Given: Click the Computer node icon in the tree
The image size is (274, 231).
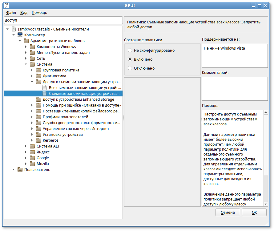Looking at the screenshot, I should click(20, 35).
